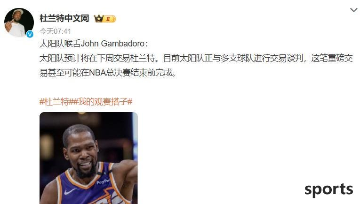Open the 杜兰特中文网 username link
Viewport: 360px width, 204px height.
tap(64, 18)
